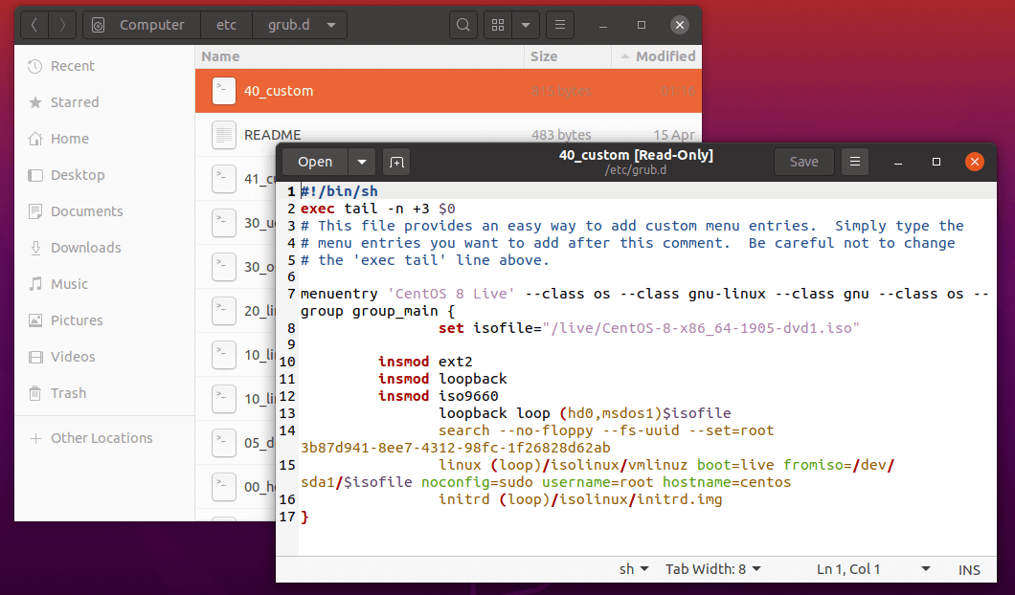Select the README file icon
This screenshot has height=595, width=1015.
point(223,135)
